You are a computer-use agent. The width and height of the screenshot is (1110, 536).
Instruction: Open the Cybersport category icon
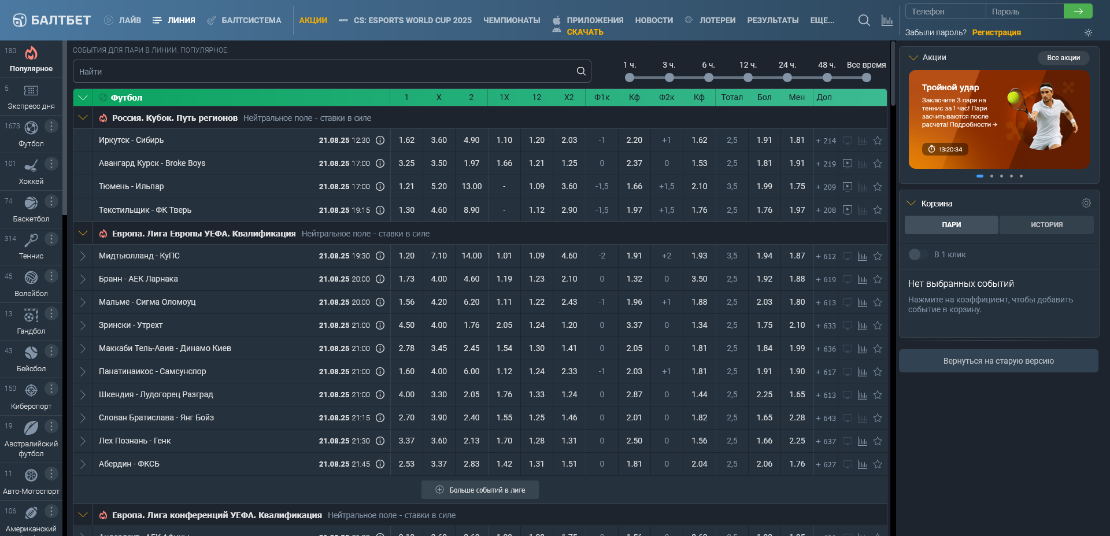[31, 390]
